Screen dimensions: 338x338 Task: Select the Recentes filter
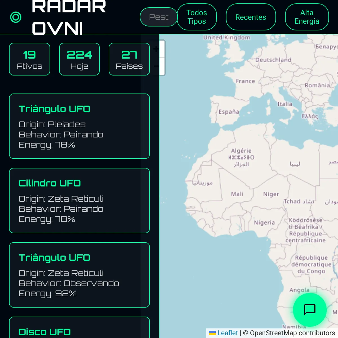tap(251, 17)
